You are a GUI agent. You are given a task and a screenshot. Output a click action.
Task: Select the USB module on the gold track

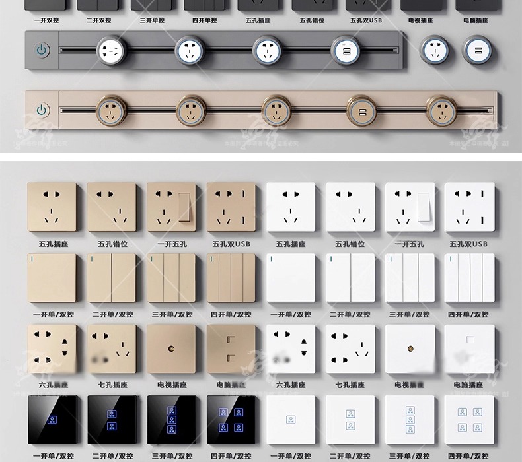click(x=363, y=111)
